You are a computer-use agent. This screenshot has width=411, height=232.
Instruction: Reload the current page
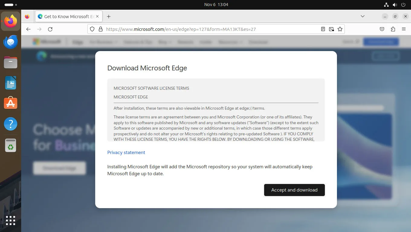[50, 29]
